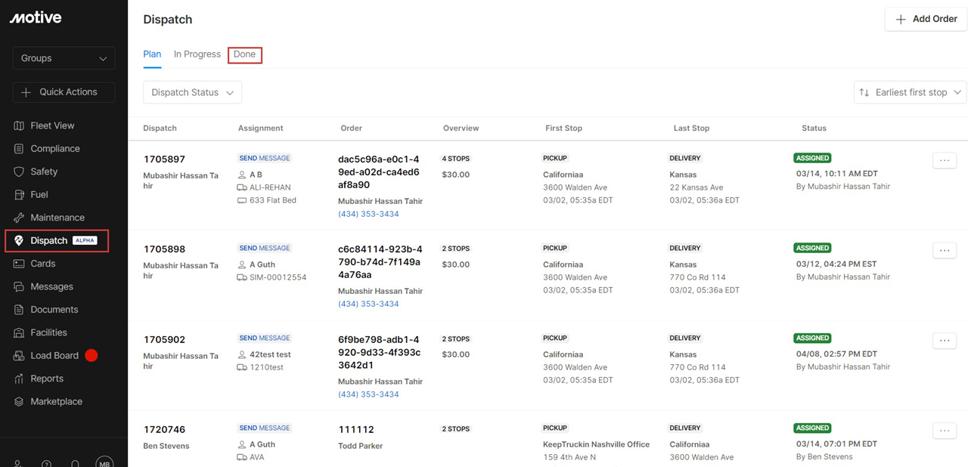
Task: Open the Maintenance wrench item
Action: coord(57,218)
